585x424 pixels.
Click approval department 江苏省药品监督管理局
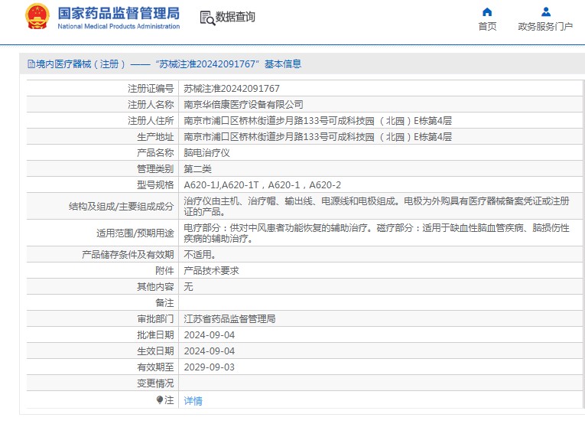coord(229,318)
